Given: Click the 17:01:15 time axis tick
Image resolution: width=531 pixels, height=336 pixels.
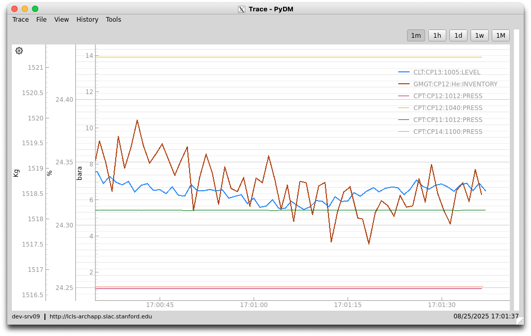Looking at the screenshot, I should tap(348, 304).
